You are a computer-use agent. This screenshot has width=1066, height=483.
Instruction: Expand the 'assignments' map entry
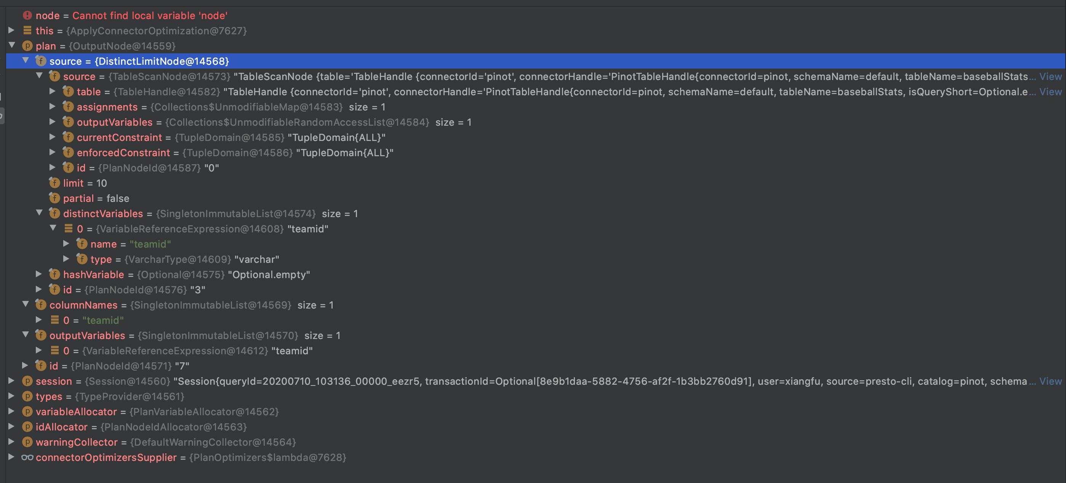tap(53, 106)
